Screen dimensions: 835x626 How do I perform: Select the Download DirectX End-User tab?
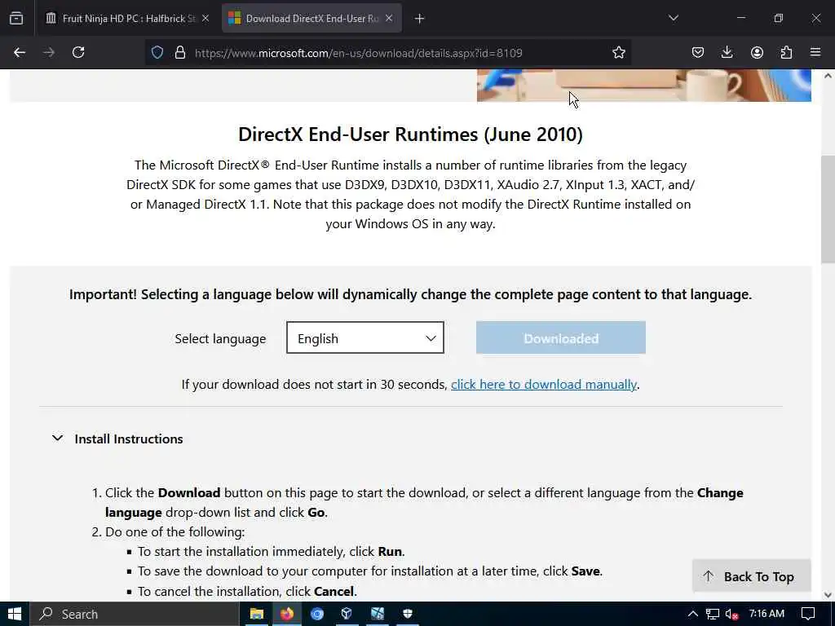(311, 18)
